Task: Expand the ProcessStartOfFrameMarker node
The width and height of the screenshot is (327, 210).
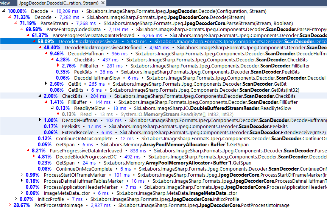Action: point(22,174)
